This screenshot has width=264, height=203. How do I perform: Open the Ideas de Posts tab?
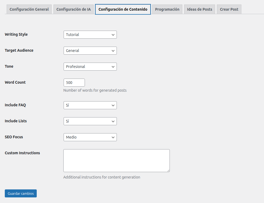(200, 9)
